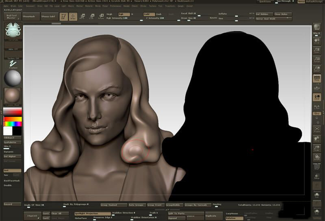
Task: Enable the Dynamic option in left panel
Action: [x=9, y=152]
